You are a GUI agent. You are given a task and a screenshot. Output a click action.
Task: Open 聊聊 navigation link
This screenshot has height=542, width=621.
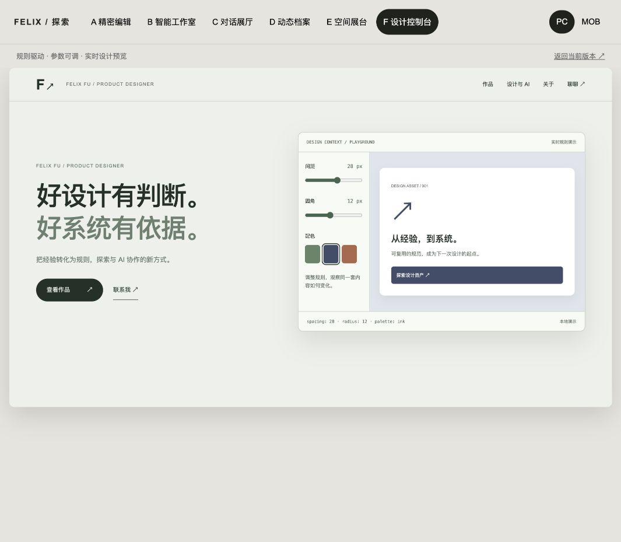(576, 84)
